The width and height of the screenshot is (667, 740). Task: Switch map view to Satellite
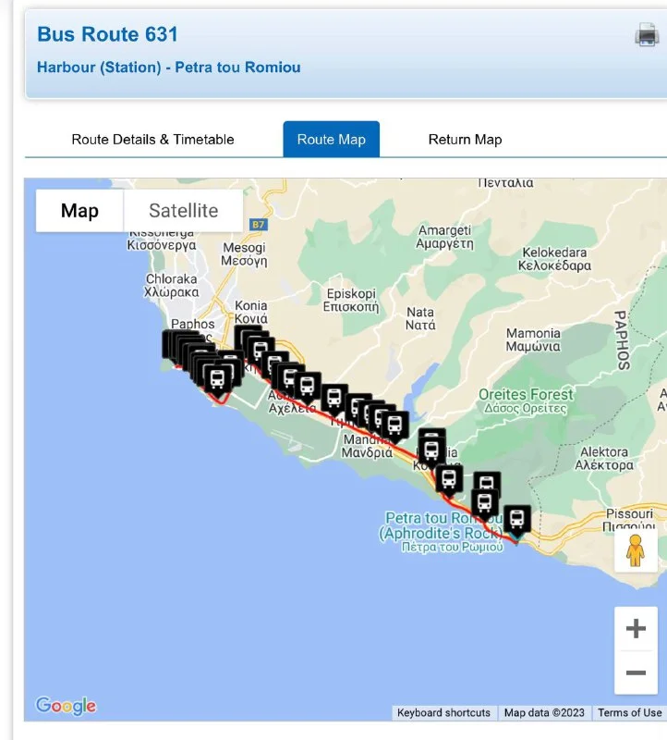tap(183, 211)
